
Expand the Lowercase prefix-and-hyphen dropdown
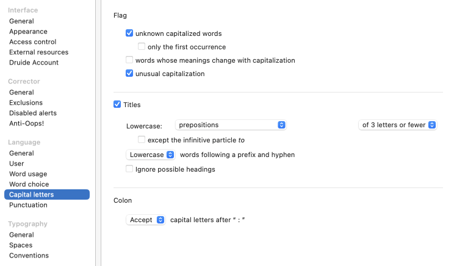(151, 155)
